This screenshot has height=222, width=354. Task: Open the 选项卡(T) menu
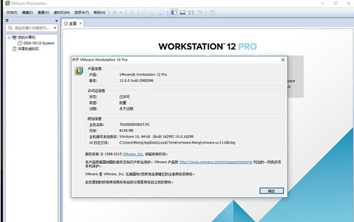click(82, 12)
